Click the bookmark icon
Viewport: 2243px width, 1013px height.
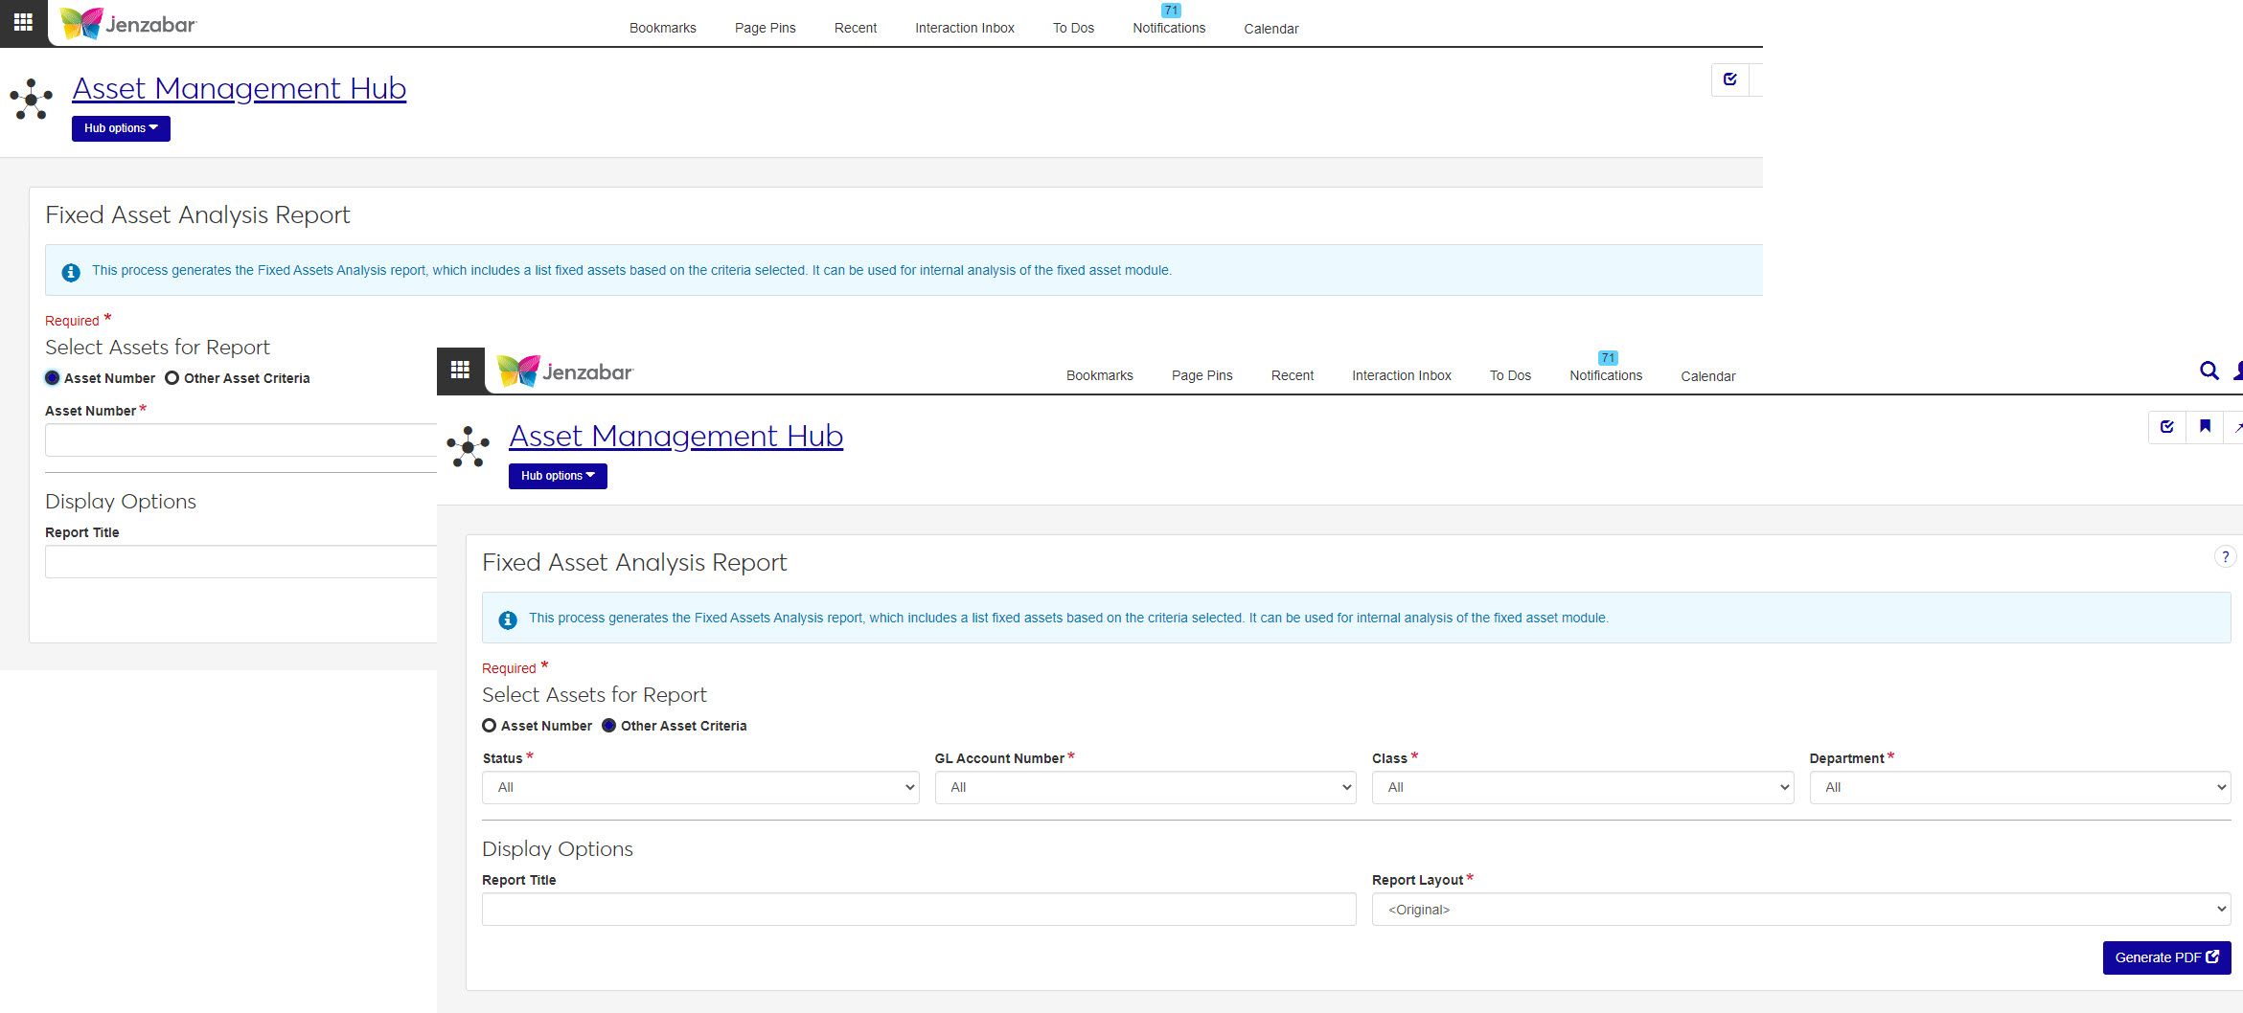(x=2205, y=427)
